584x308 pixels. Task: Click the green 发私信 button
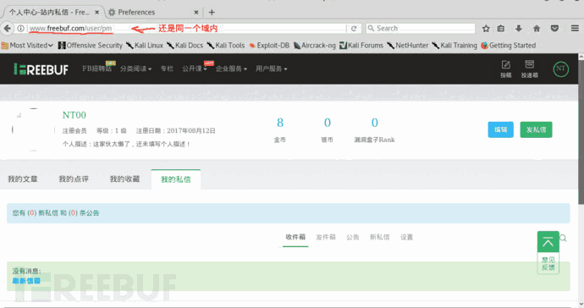point(536,129)
